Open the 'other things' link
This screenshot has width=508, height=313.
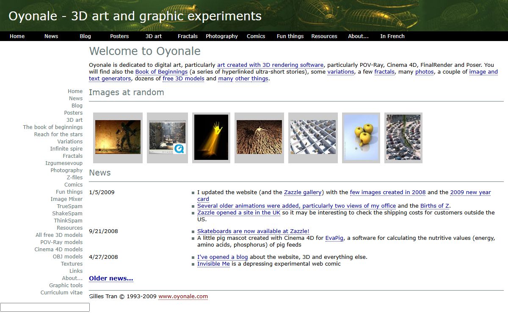(x=251, y=79)
